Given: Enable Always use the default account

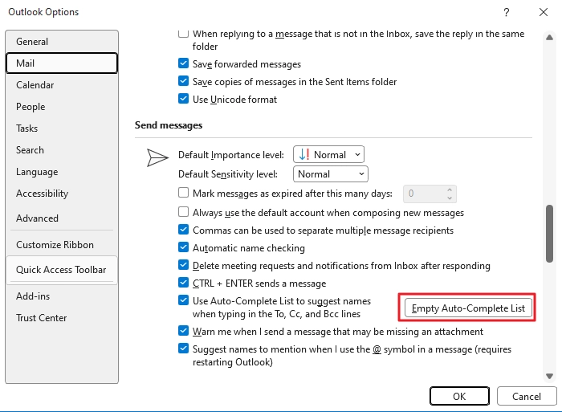Looking at the screenshot, I should tap(183, 212).
